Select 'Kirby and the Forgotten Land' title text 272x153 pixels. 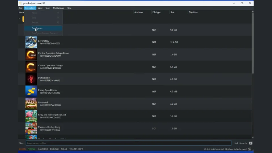pyautogui.click(x=52, y=115)
